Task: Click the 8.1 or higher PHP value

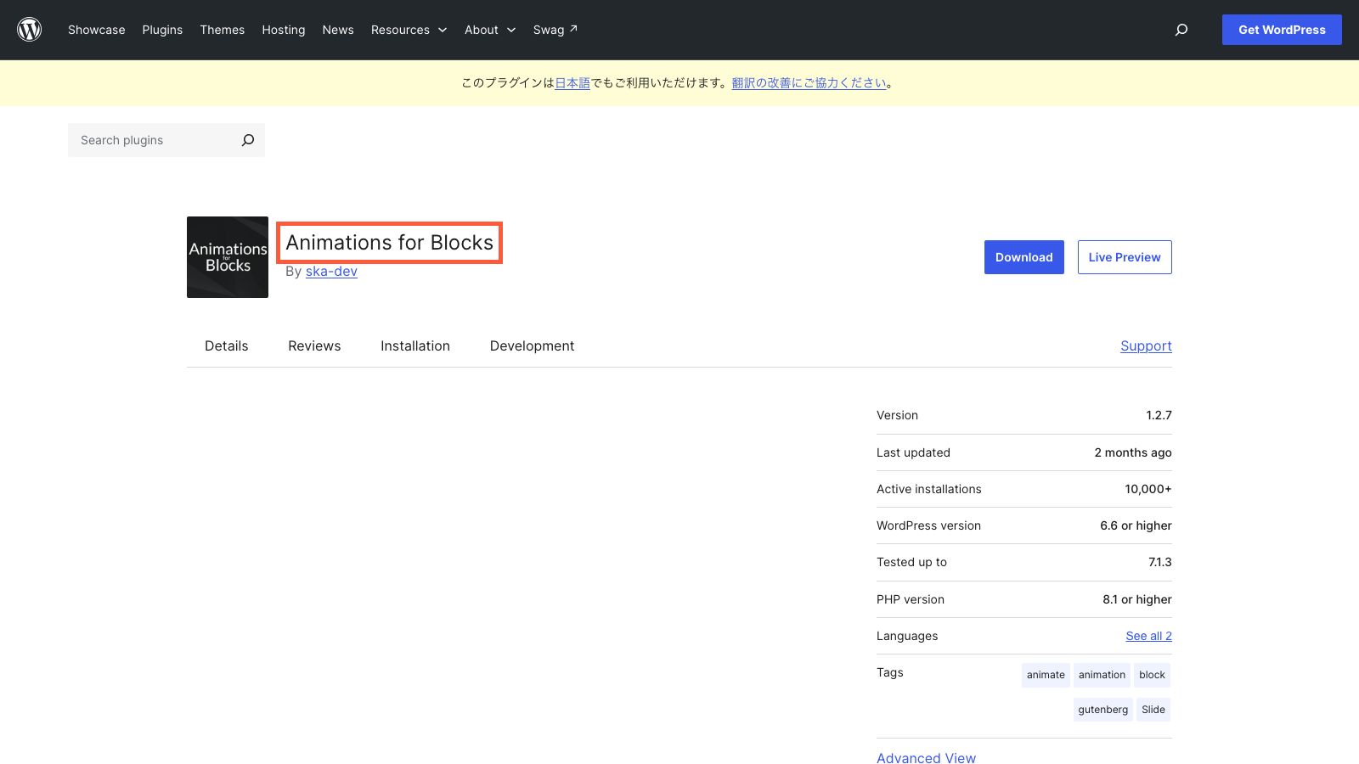Action: point(1137,599)
